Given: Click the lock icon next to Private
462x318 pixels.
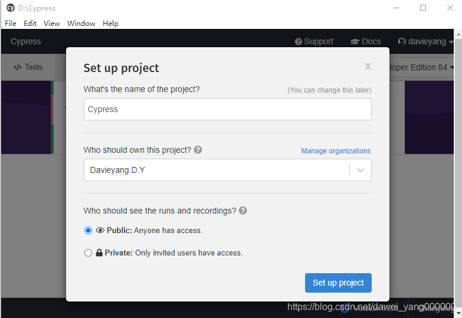Looking at the screenshot, I should point(99,253).
